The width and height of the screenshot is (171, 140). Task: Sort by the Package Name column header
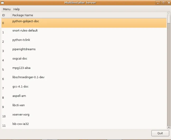click(x=89, y=15)
